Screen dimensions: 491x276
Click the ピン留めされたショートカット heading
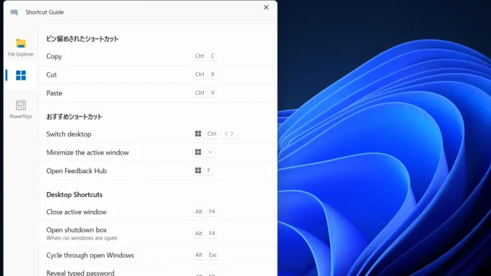83,39
